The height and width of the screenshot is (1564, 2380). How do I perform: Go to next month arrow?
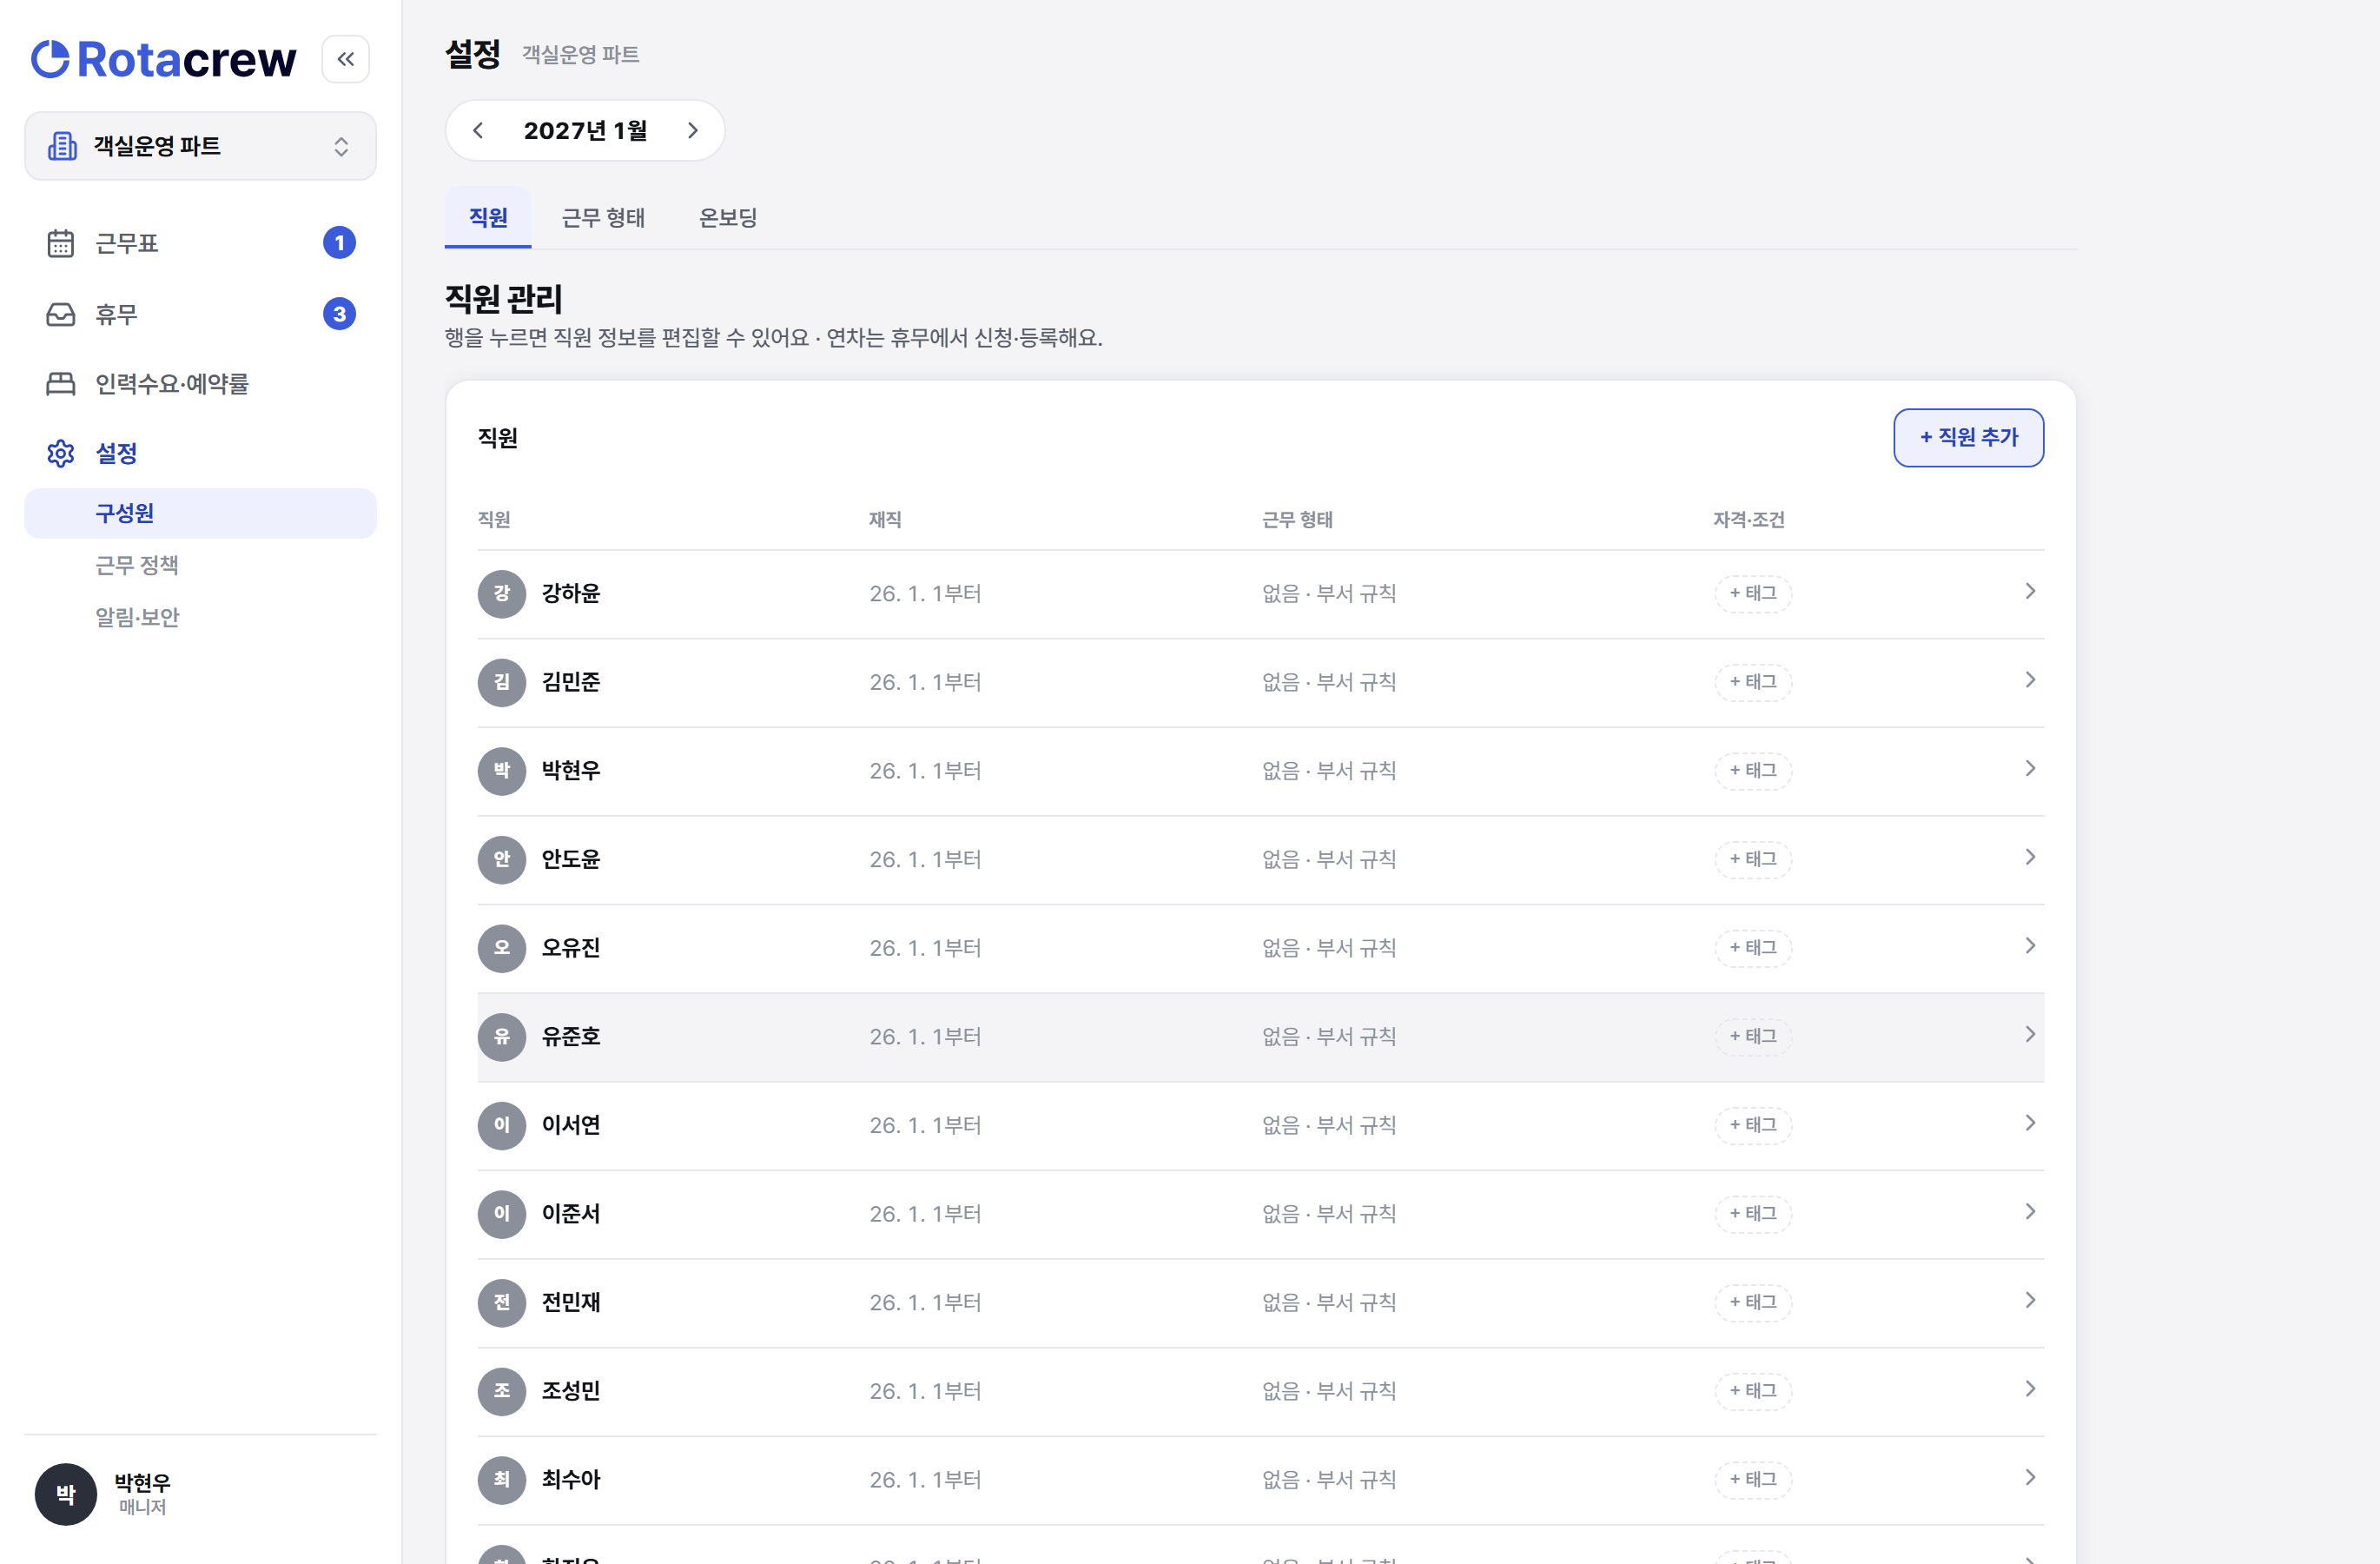pyautogui.click(x=692, y=130)
